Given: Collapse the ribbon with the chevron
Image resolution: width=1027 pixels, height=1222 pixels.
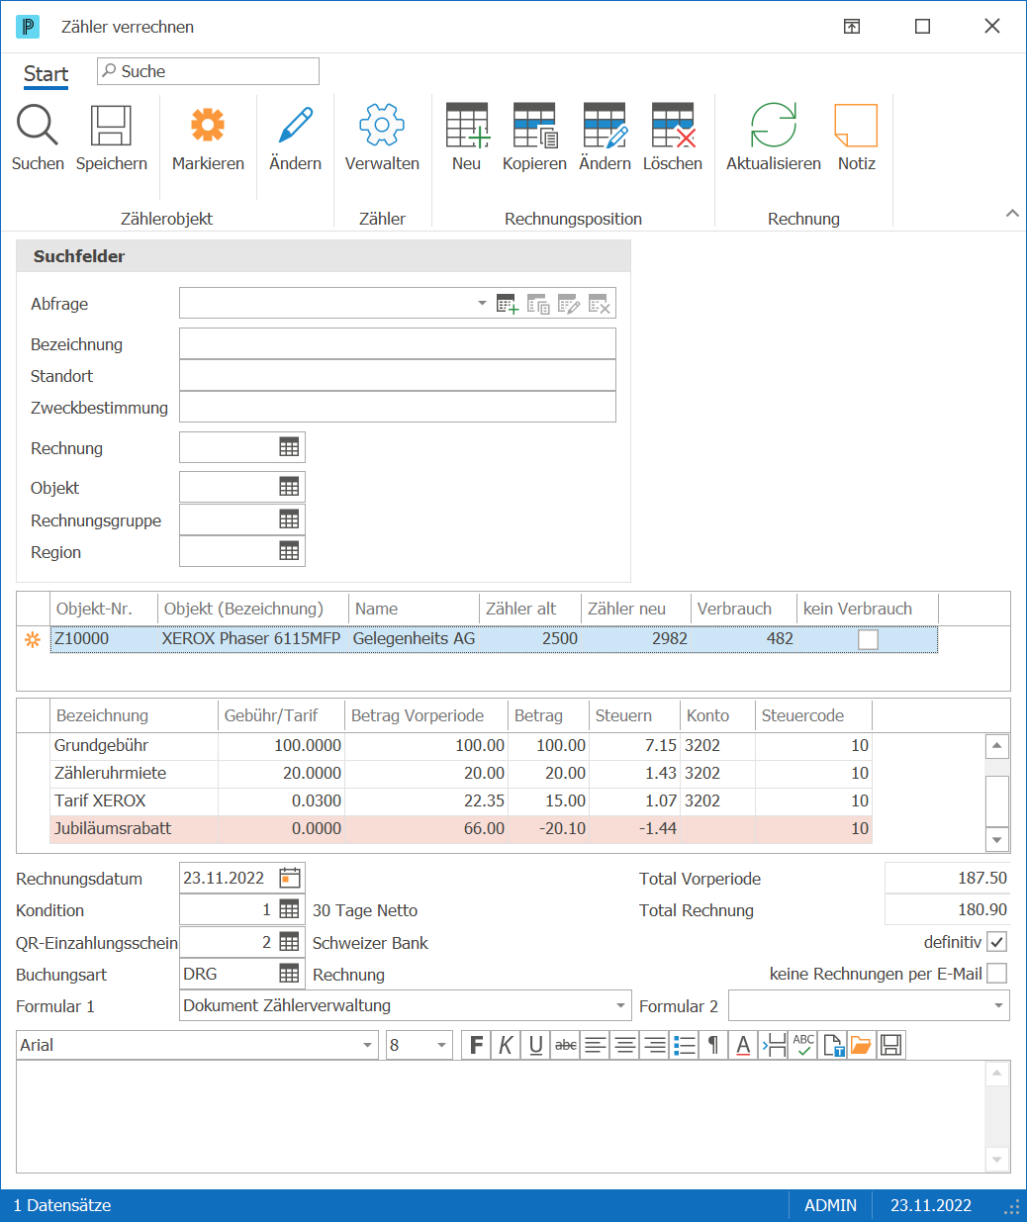Looking at the screenshot, I should click(x=1012, y=213).
